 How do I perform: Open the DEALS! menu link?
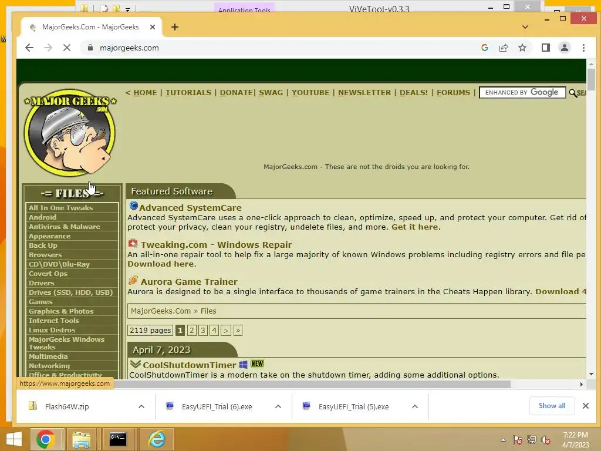(413, 92)
